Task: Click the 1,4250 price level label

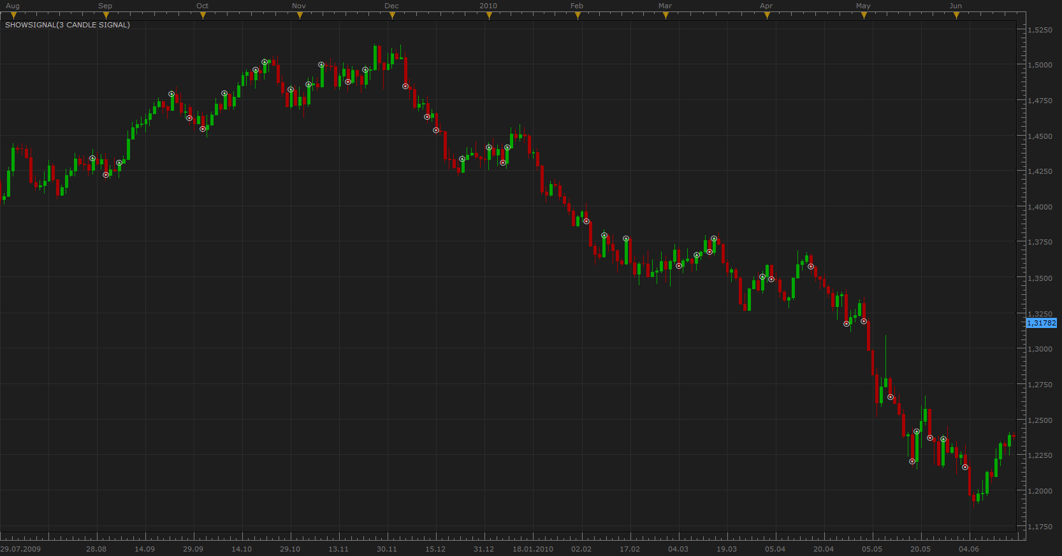Action: tap(1040, 171)
